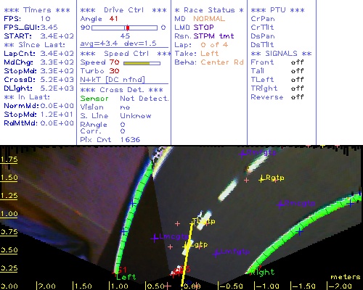Viewport: 363px width, 290px height.
Task: Select the Front signal off status
Action: point(297,62)
